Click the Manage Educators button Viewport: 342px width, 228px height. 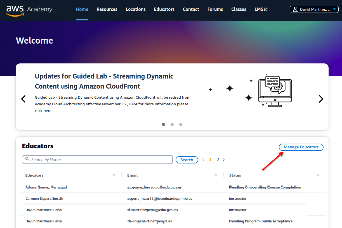(x=301, y=147)
